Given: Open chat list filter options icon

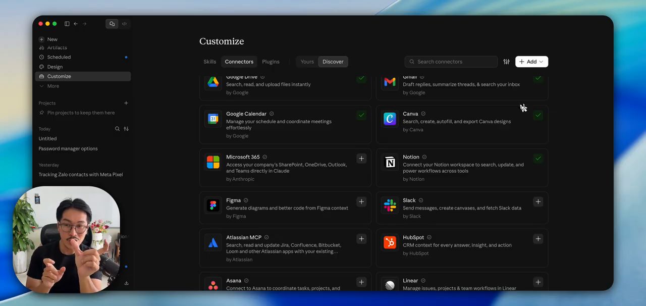Looking at the screenshot, I should point(126,129).
